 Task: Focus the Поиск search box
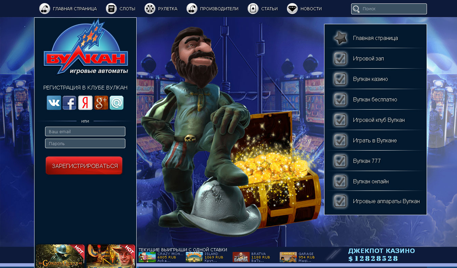[389, 9]
